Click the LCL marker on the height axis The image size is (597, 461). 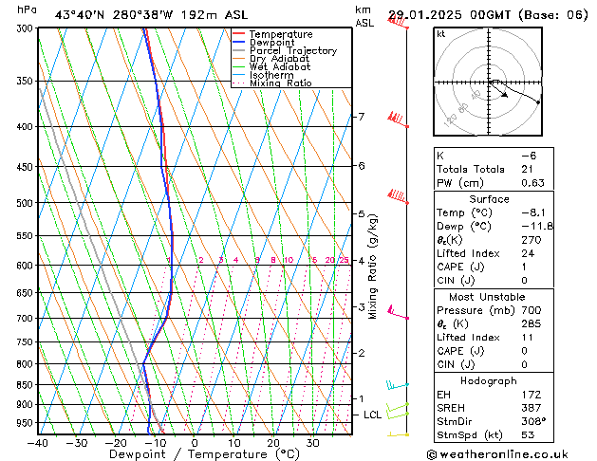click(x=372, y=415)
